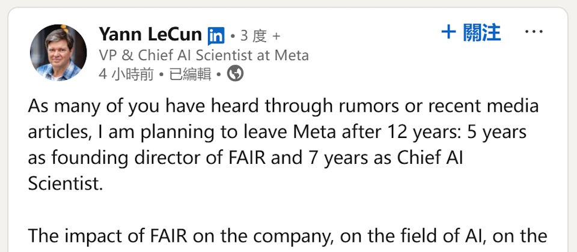The height and width of the screenshot is (252, 577).
Task: Click the LinkedIn badge beside Yann LeCun
Action: click(216, 36)
